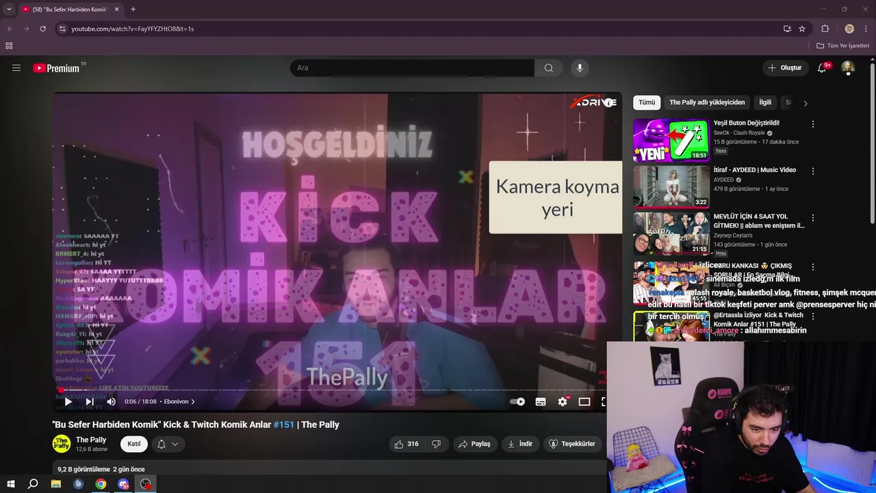876x493 pixels.
Task: Click the search magnifier button
Action: [x=548, y=68]
